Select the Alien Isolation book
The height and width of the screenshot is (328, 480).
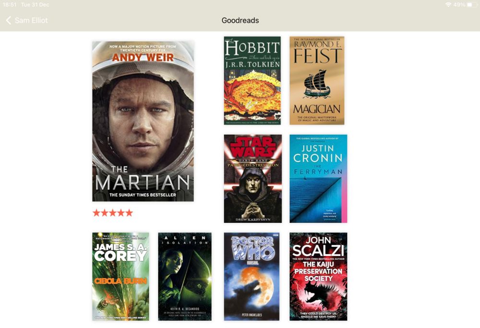[185, 276]
